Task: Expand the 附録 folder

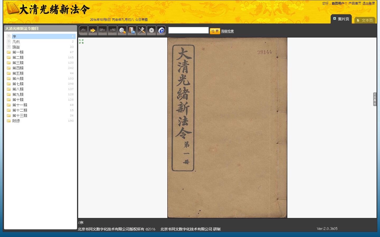Action: [x=16, y=121]
